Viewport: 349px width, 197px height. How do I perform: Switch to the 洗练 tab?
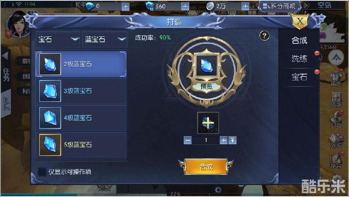(299, 59)
